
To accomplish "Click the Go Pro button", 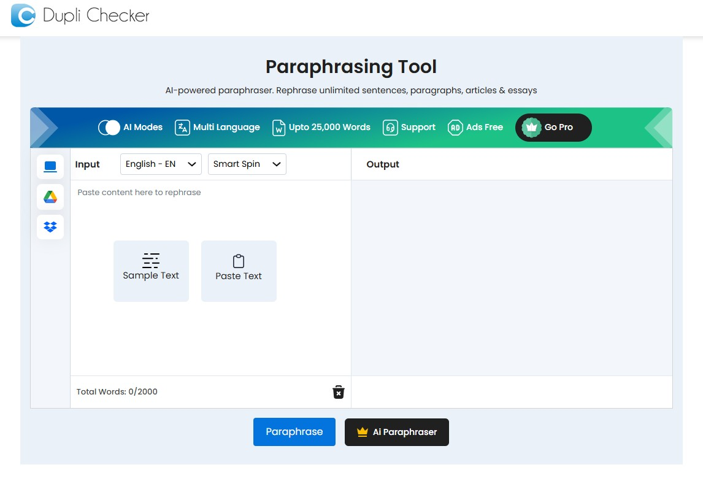I will pyautogui.click(x=553, y=128).
